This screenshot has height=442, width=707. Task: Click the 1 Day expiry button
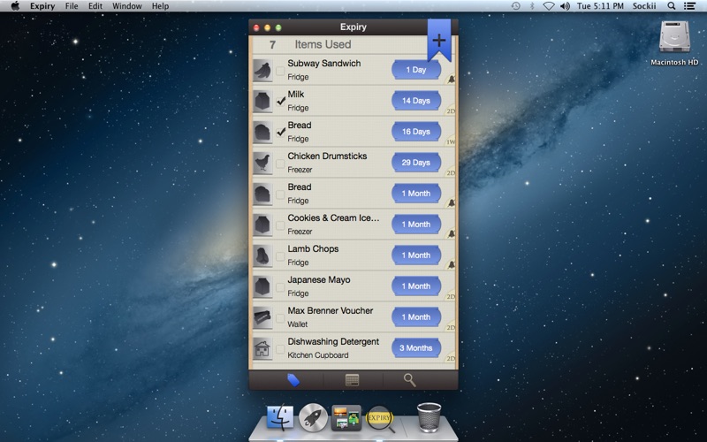click(415, 70)
